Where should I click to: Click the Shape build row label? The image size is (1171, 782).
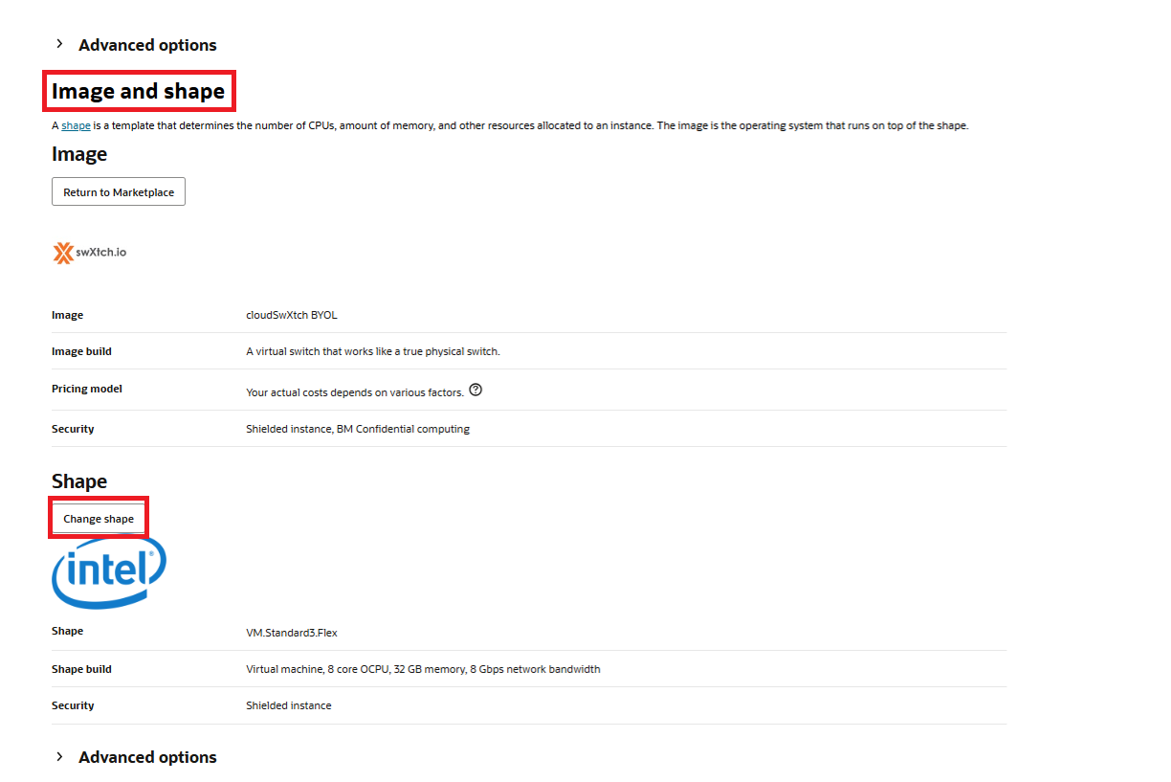[81, 669]
